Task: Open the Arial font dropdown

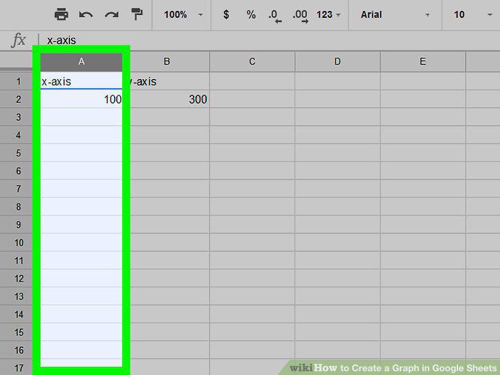Action: coord(395,14)
